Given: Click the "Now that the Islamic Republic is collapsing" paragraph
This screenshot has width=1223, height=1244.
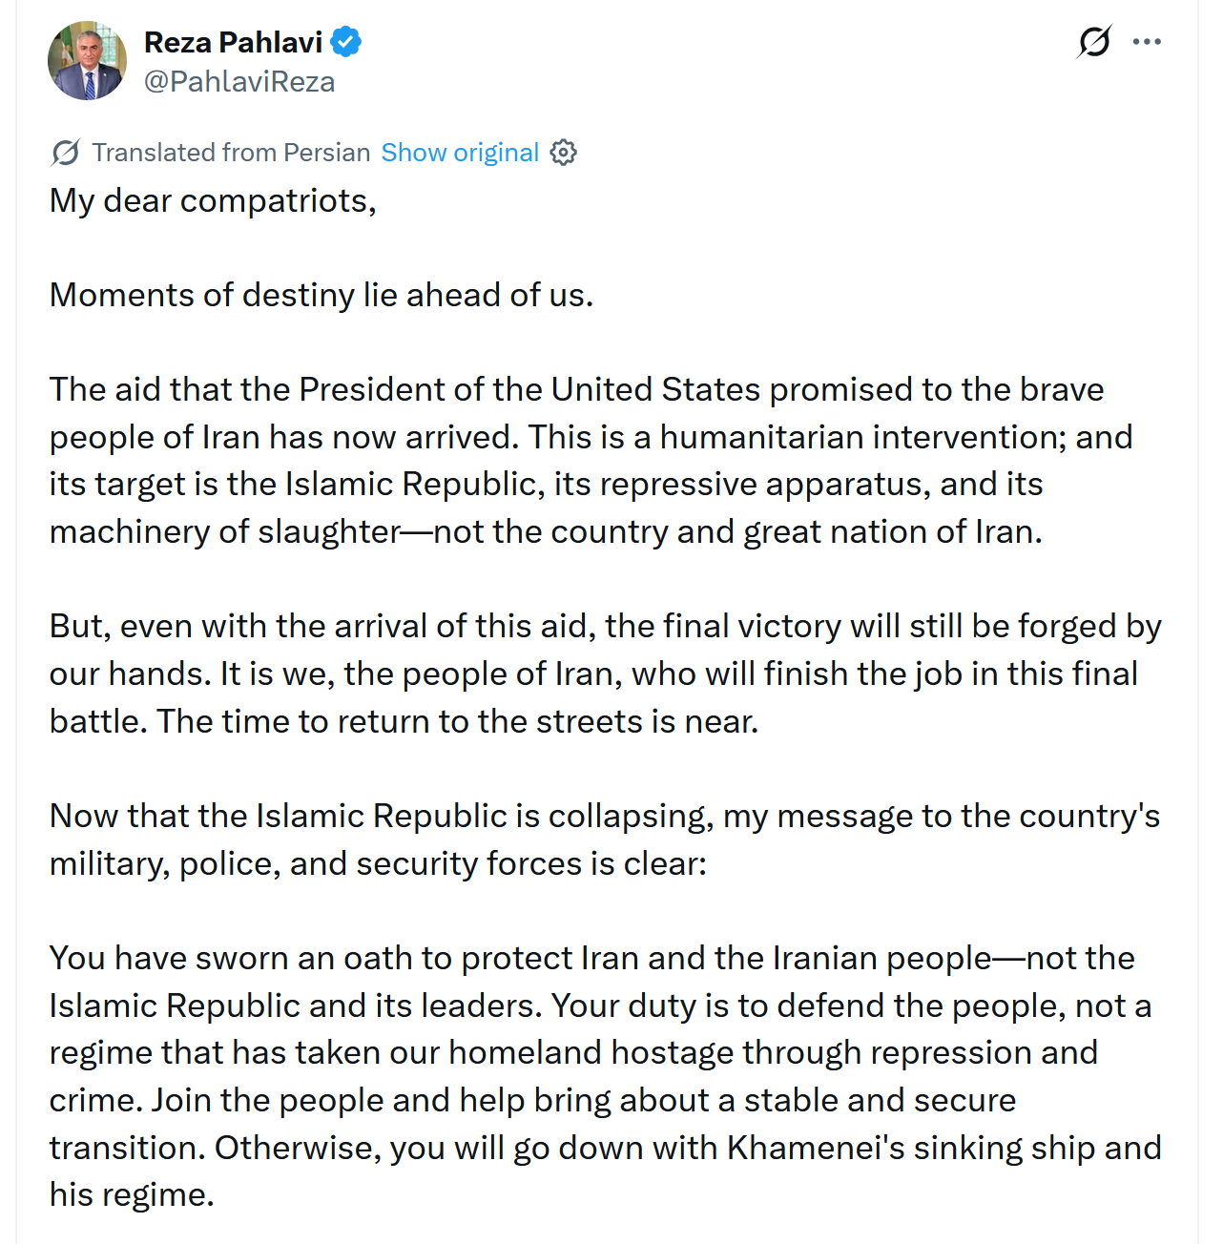Looking at the screenshot, I should click(x=605, y=840).
